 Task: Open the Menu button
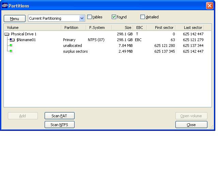coord(15,18)
